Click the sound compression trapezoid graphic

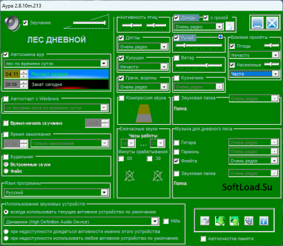pyautogui.click(x=144, y=114)
